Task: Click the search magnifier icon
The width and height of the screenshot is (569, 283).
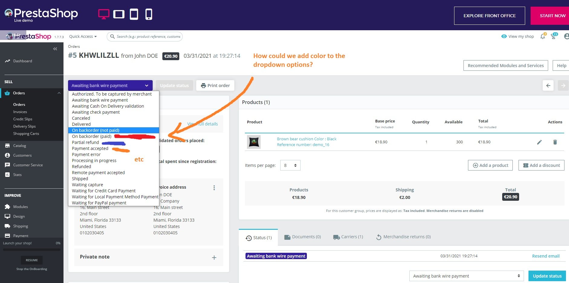Action: [112, 37]
